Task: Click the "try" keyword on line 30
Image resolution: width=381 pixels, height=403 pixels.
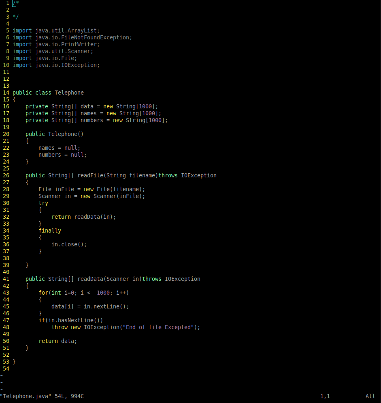Action: 43,203
